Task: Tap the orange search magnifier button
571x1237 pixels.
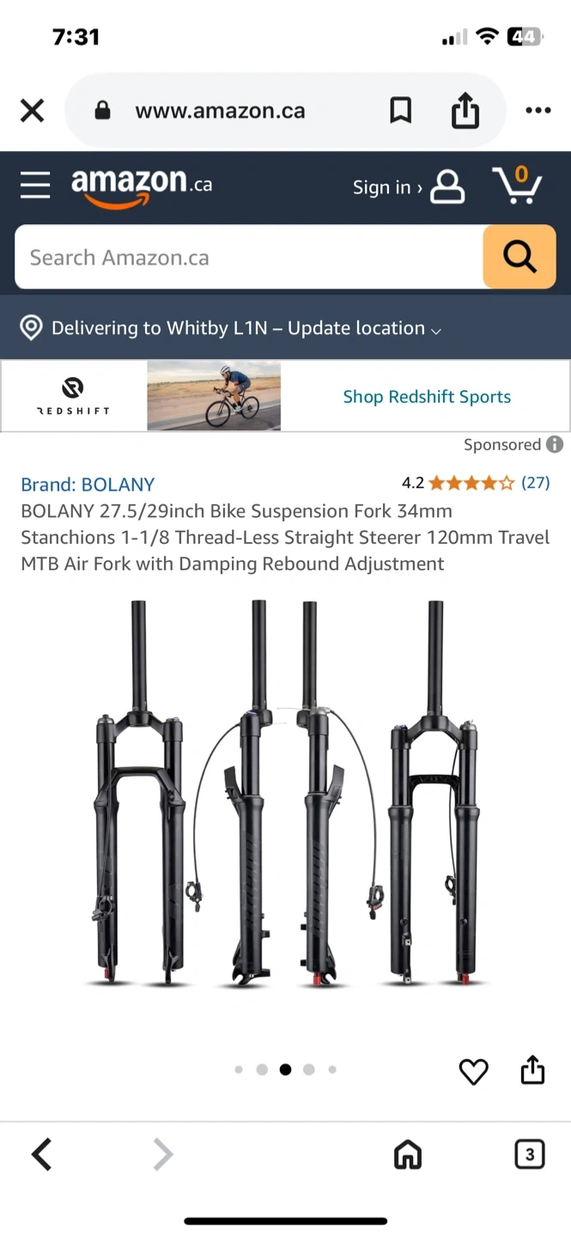Action: coord(519,256)
